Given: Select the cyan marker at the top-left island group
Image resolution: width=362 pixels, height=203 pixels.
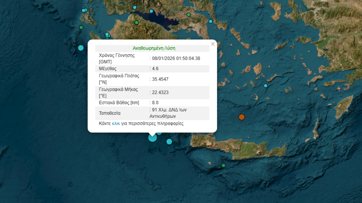Looking at the screenshot, I should coord(84,10).
